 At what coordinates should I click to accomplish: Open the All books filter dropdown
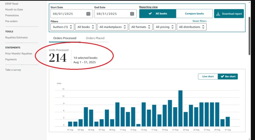pos(86,27)
